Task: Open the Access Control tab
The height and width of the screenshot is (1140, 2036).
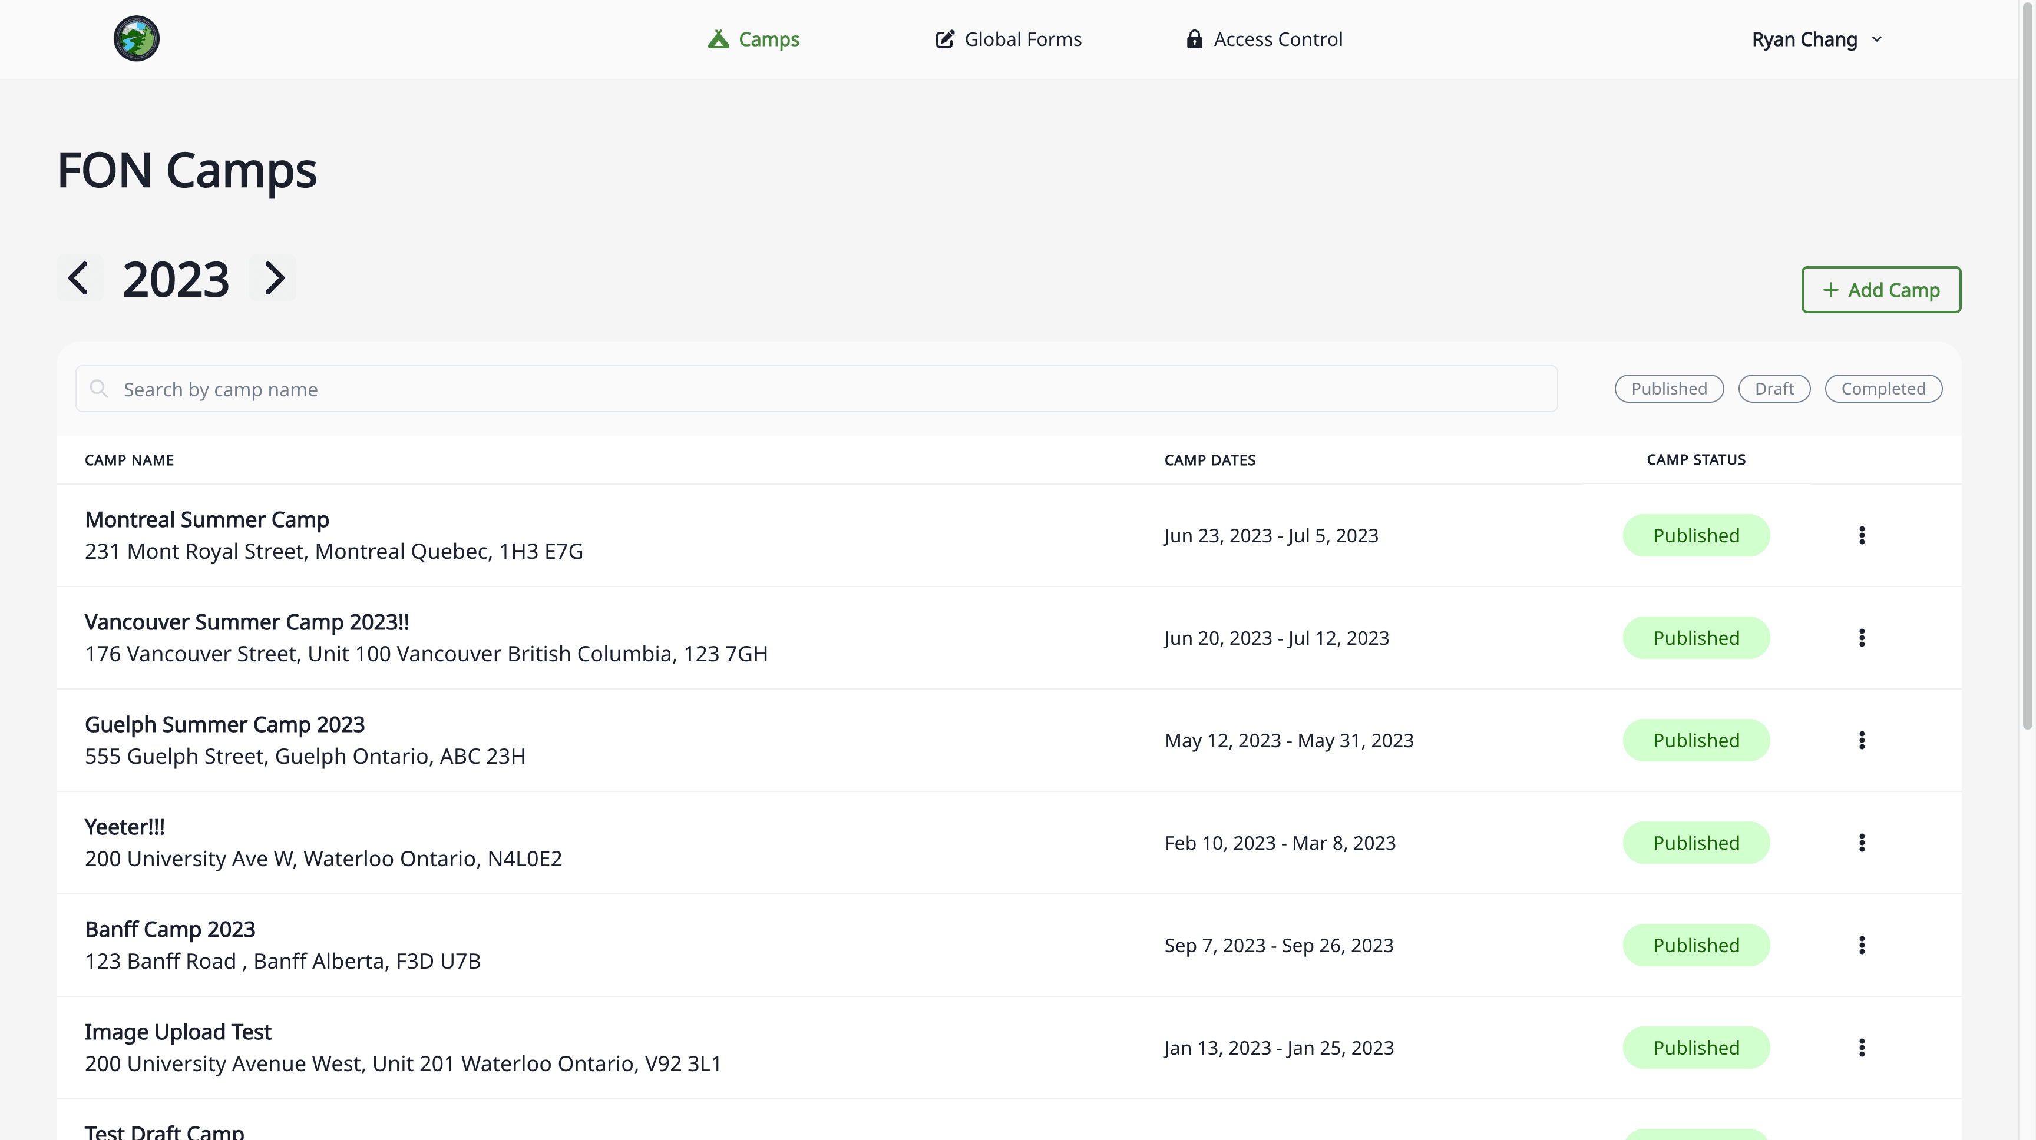Action: pyautogui.click(x=1264, y=39)
